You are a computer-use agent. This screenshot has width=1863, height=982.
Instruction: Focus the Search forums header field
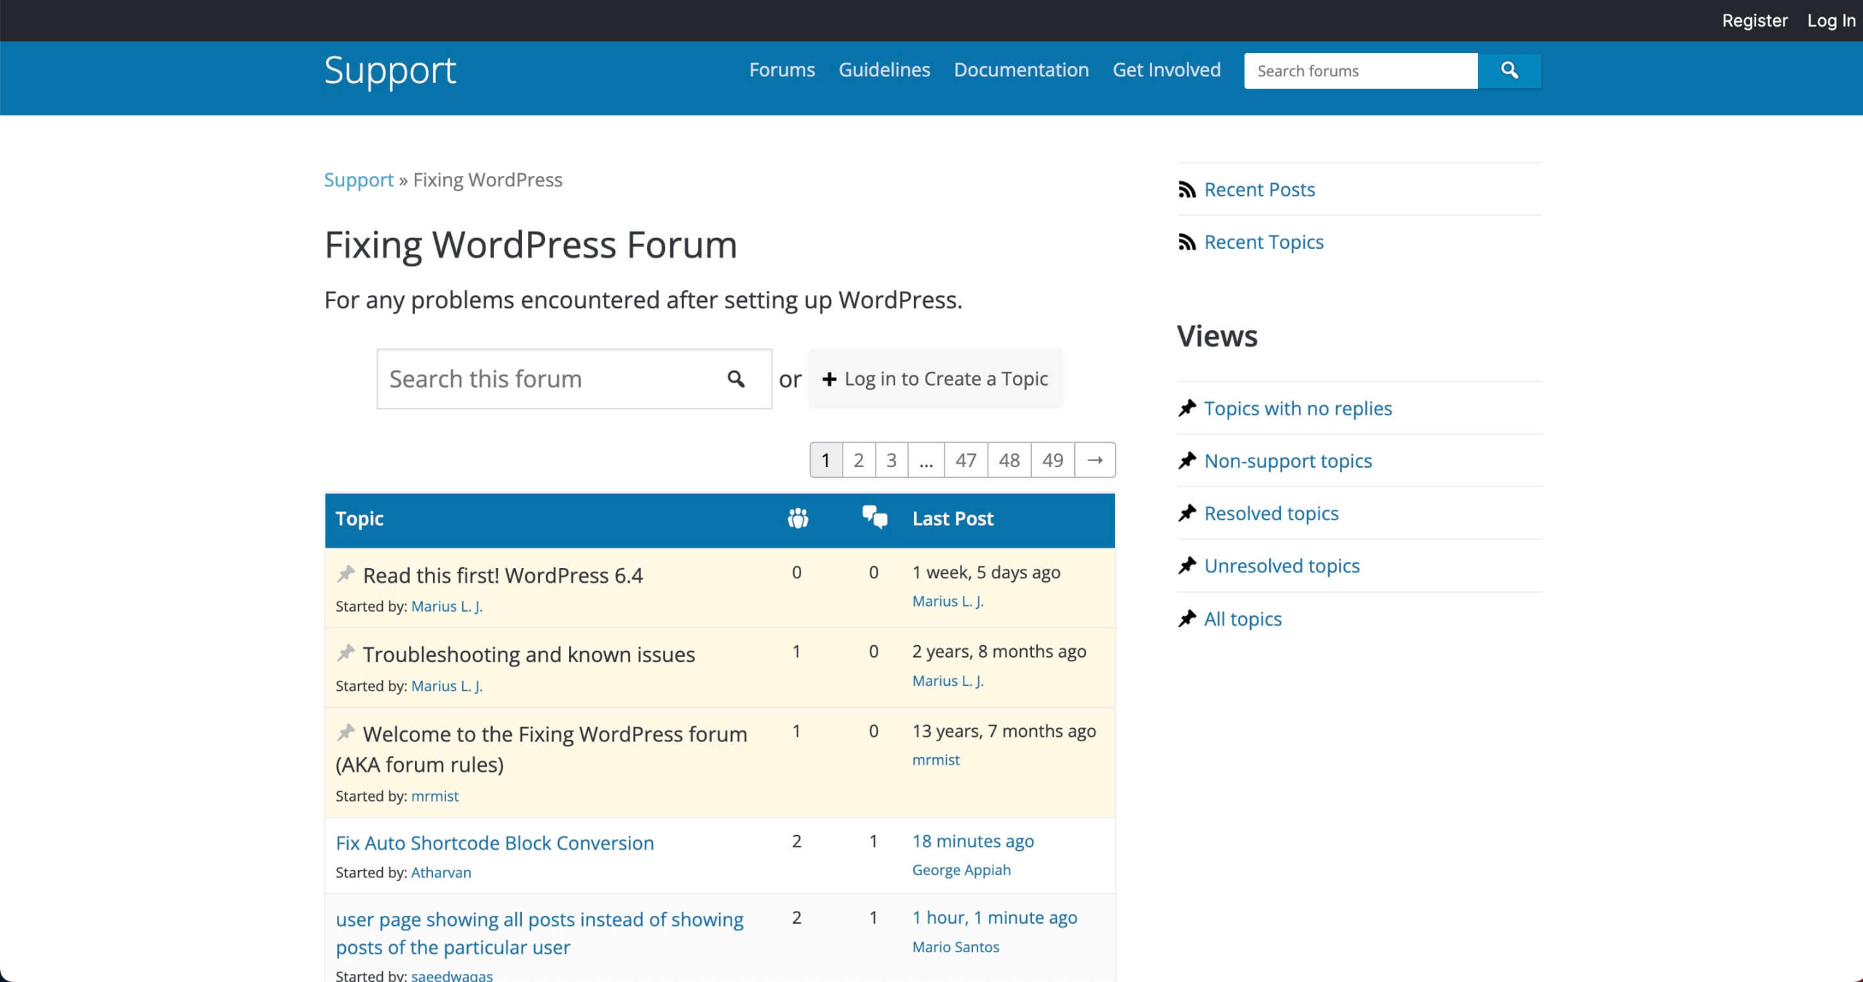tap(1361, 71)
